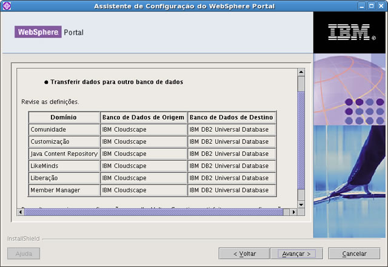Select the Liberação domain cell
The width and height of the screenshot is (388, 267).
click(x=64, y=178)
